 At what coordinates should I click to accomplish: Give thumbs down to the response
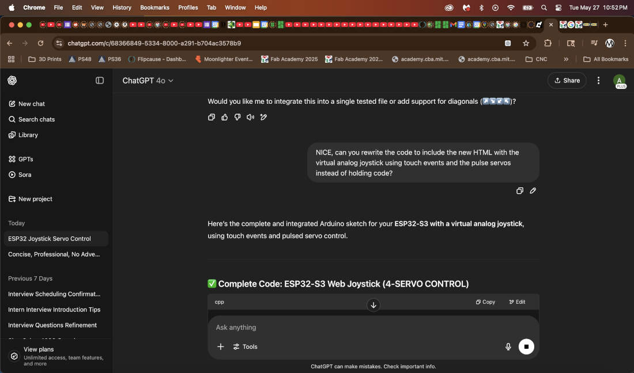(x=237, y=117)
